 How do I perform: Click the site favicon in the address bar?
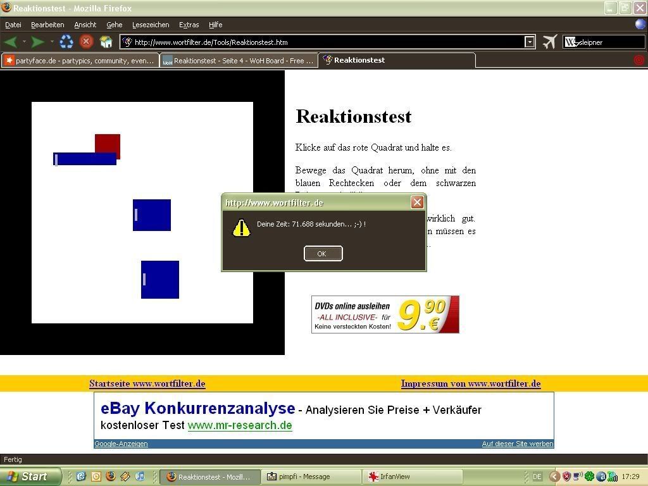click(127, 42)
